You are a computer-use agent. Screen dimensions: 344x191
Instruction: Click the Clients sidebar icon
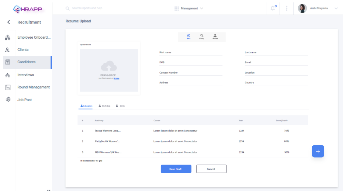pos(8,50)
